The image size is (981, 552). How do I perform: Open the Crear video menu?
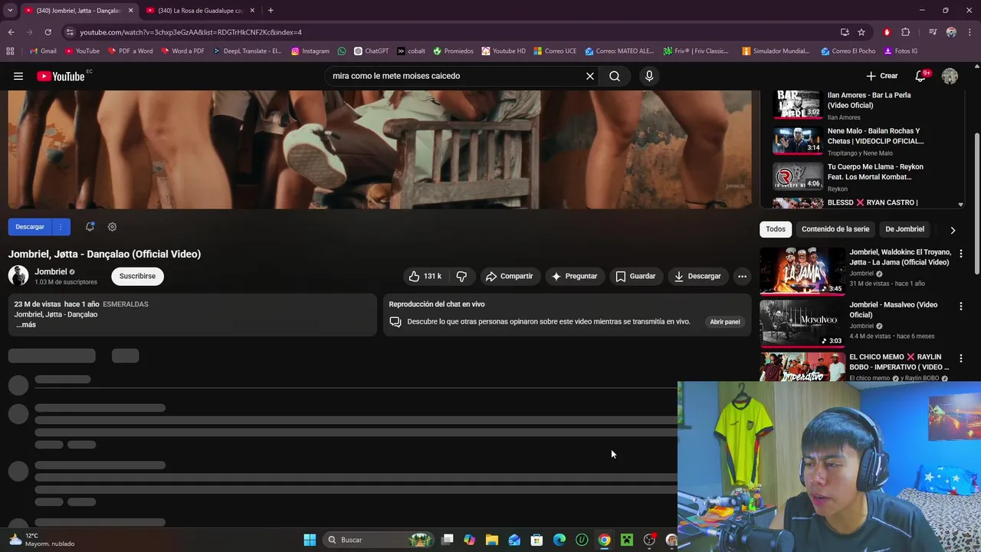tap(882, 76)
